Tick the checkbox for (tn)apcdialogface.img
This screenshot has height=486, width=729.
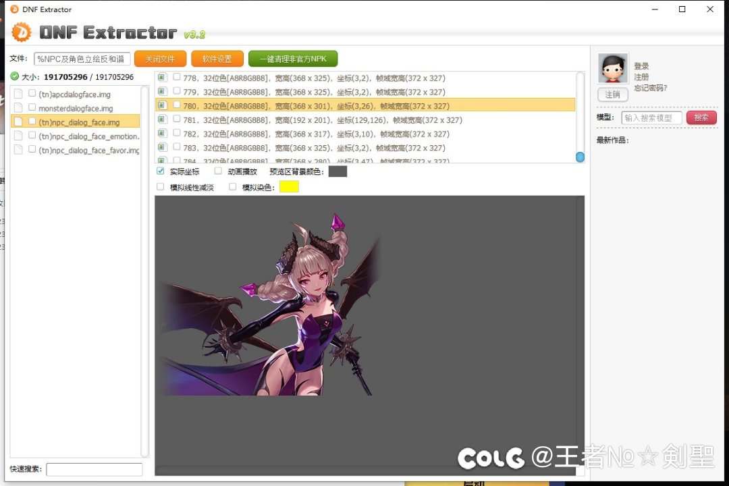[32, 93]
